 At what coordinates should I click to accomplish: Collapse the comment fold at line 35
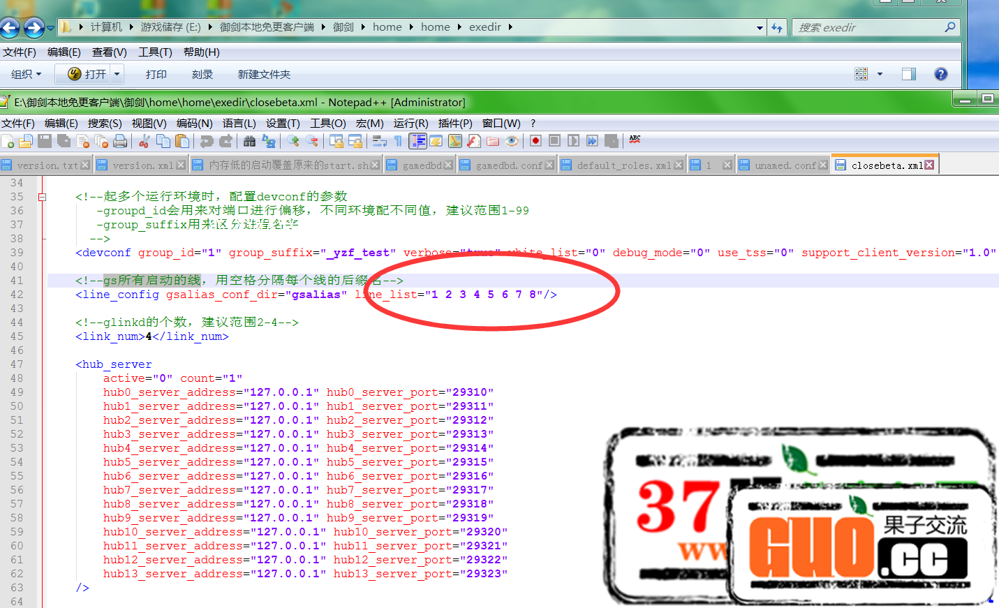[x=42, y=197]
